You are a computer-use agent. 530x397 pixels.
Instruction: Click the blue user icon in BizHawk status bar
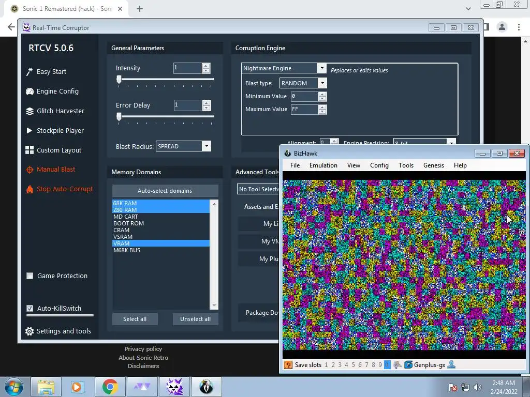click(451, 364)
